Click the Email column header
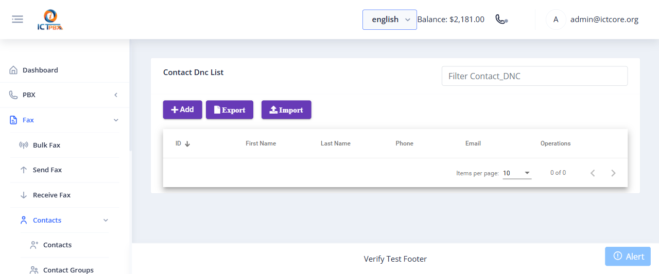This screenshot has width=659, height=274. [x=473, y=143]
